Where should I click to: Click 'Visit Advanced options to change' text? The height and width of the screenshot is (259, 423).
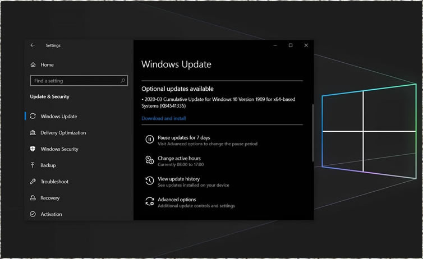pos(208,144)
